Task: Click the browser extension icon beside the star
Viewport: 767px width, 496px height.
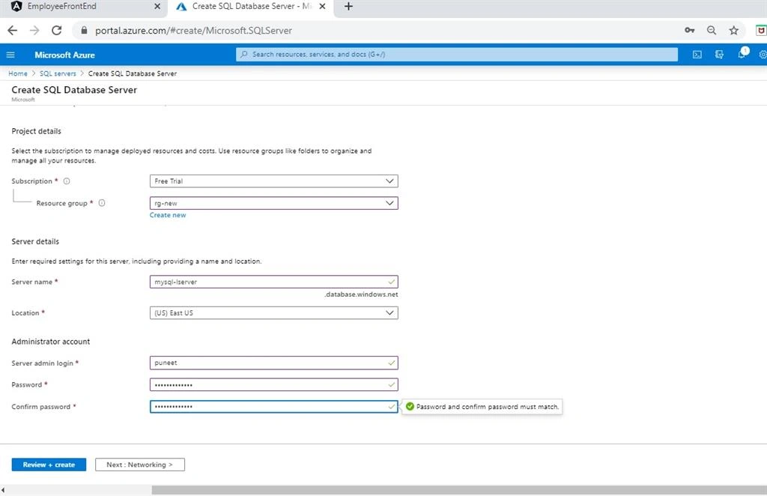Action: [x=761, y=30]
